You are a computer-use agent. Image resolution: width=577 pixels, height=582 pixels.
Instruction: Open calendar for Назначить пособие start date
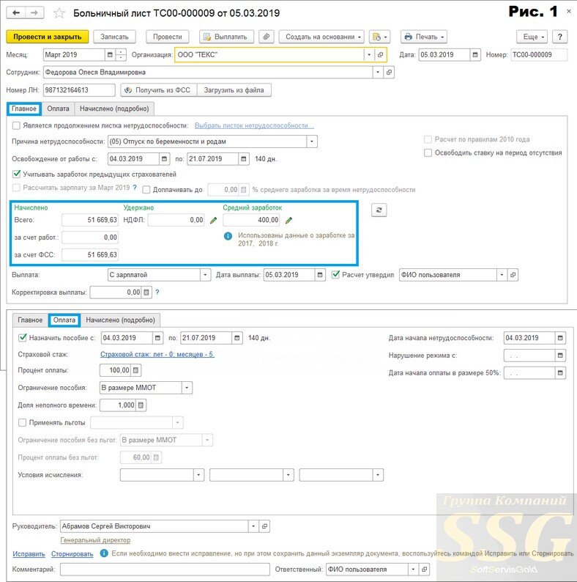pyautogui.click(x=157, y=338)
